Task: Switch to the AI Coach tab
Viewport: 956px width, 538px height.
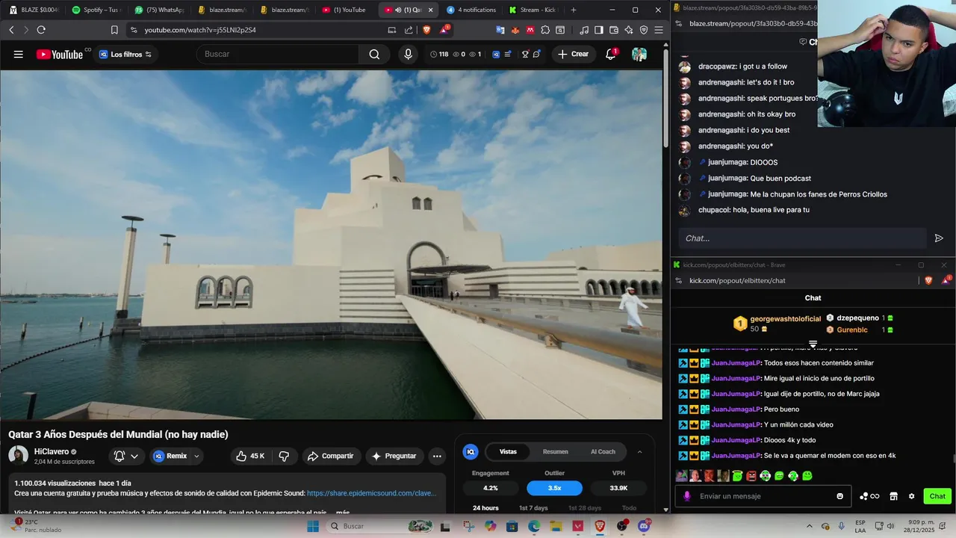Action: (x=603, y=451)
